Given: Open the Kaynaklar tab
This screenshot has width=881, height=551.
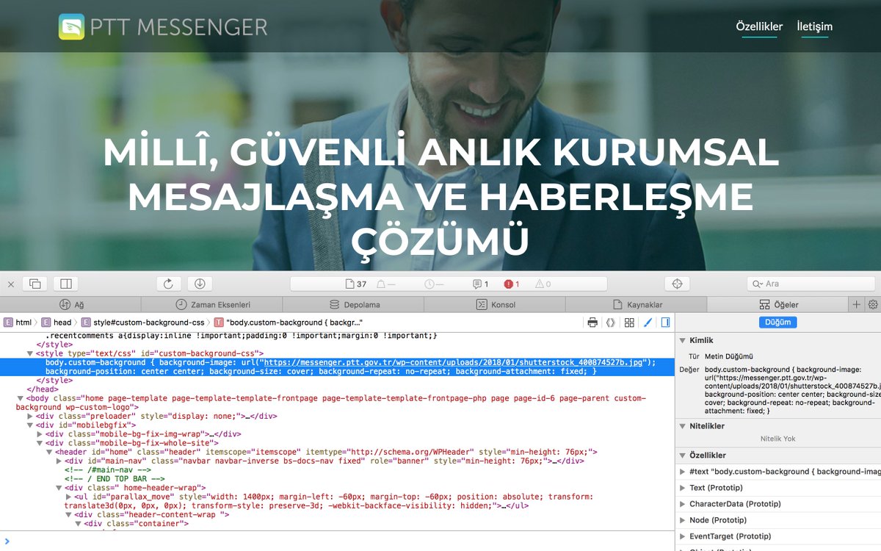Looking at the screenshot, I should pos(637,304).
